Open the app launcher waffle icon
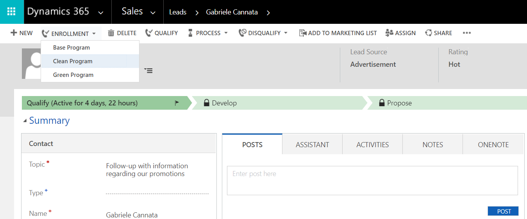The image size is (527, 219). pyautogui.click(x=12, y=12)
